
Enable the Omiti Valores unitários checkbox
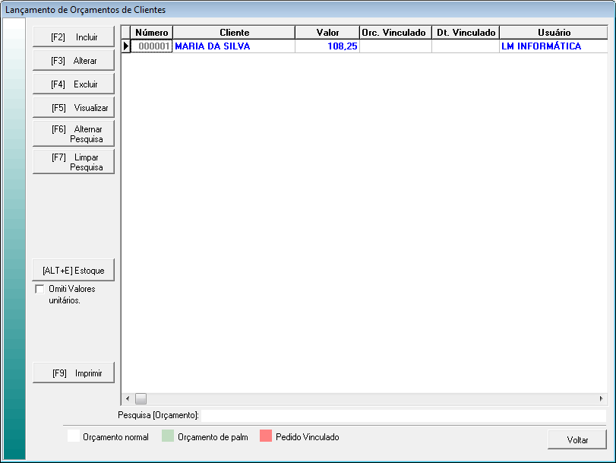click(40, 289)
